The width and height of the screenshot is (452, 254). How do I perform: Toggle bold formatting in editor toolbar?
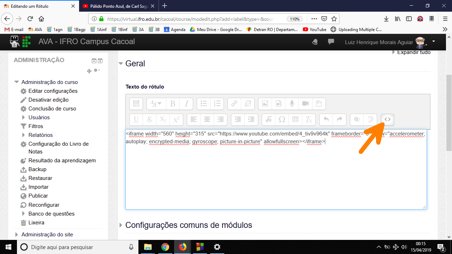173,104
